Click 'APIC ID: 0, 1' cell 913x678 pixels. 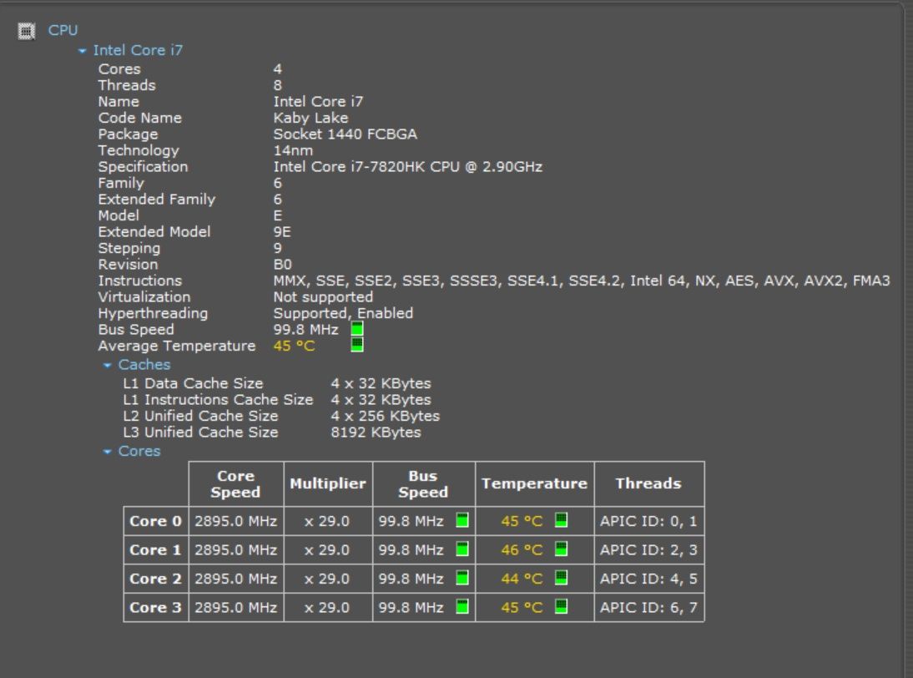(648, 521)
